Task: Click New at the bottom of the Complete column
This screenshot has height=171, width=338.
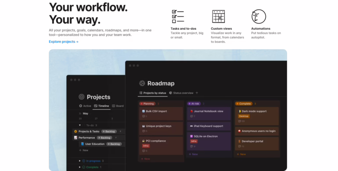Action: [x=241, y=154]
